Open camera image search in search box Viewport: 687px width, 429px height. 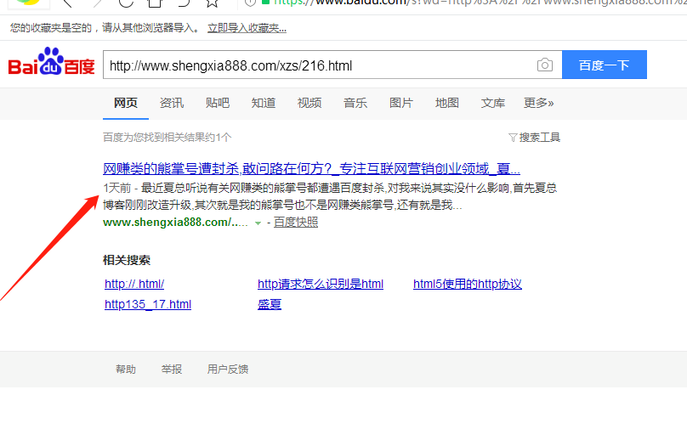544,65
